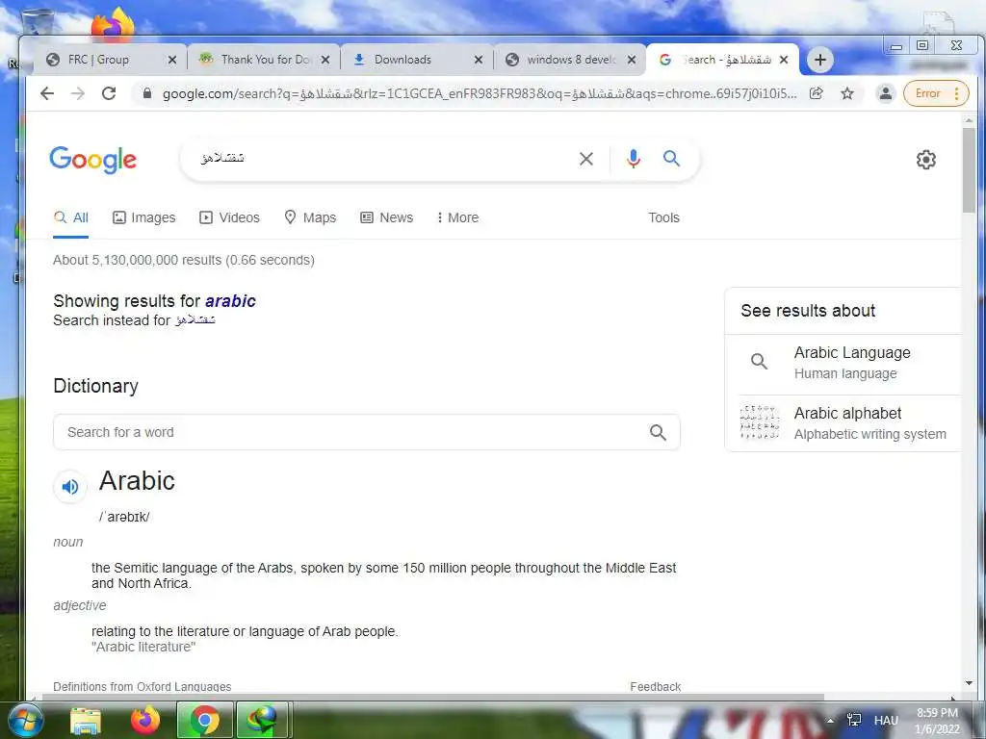This screenshot has height=739, width=986.
Task: Open the Error menu in Chrome toolbar
Action: [x=936, y=93]
